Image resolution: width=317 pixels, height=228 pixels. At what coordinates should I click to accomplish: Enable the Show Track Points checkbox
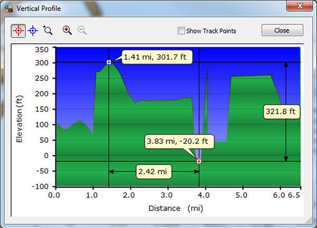click(181, 31)
